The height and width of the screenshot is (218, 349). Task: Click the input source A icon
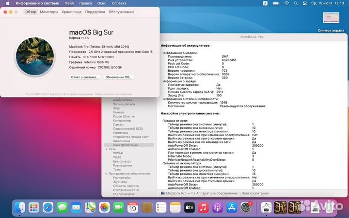point(265,3)
